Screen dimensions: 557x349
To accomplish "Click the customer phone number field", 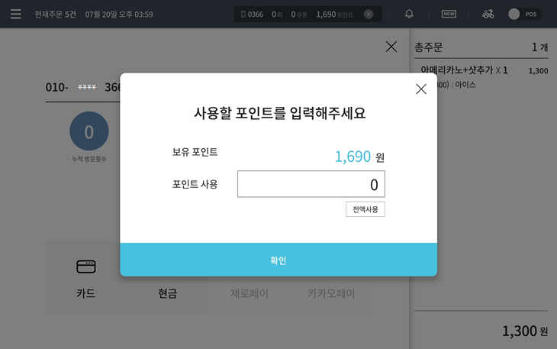I will point(82,87).
